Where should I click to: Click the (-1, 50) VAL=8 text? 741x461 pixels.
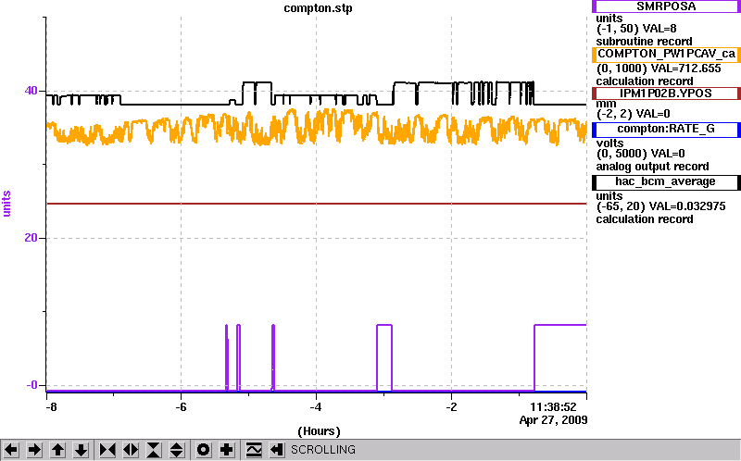636,29
